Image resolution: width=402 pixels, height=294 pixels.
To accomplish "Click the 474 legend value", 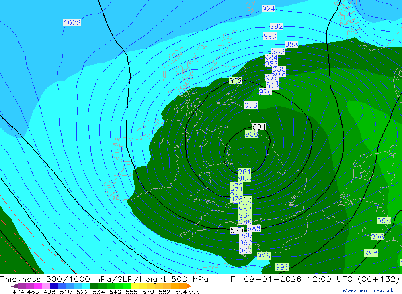I will tap(18, 292).
